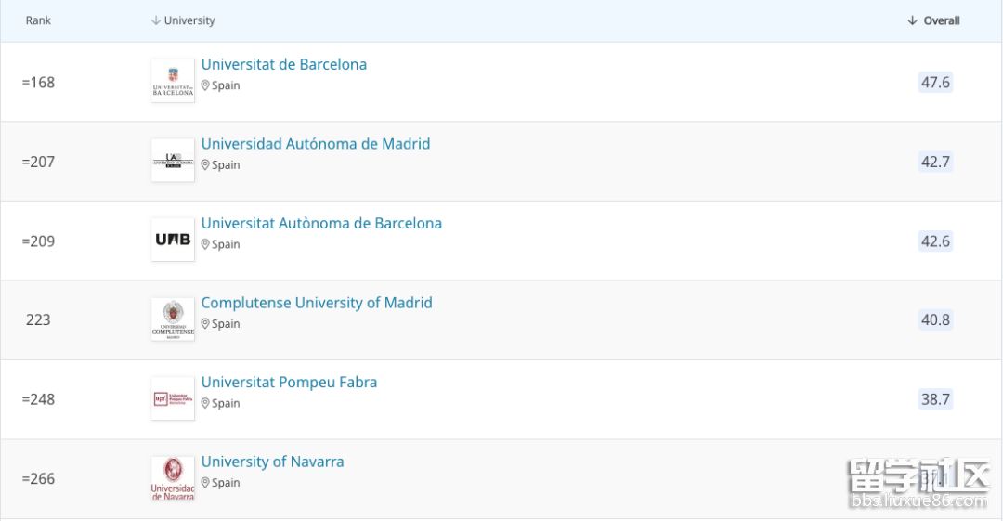The width and height of the screenshot is (1003, 521).
Task: Click the 38.7 overall score badge
Action: (935, 399)
